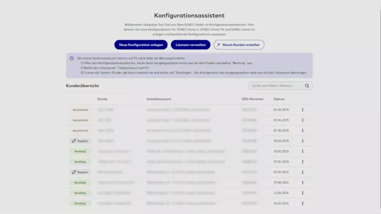Click the date 28.03.2025
This screenshot has height=214, width=381.
pos(281,141)
